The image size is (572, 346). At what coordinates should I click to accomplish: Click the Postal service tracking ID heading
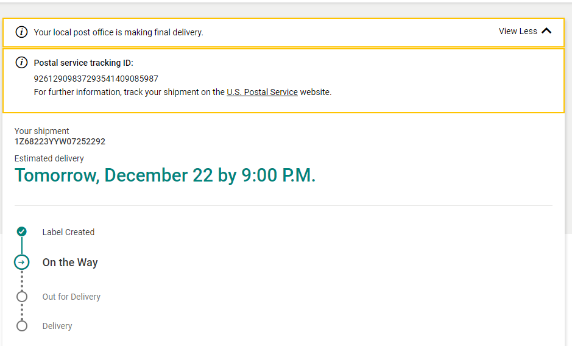(83, 63)
